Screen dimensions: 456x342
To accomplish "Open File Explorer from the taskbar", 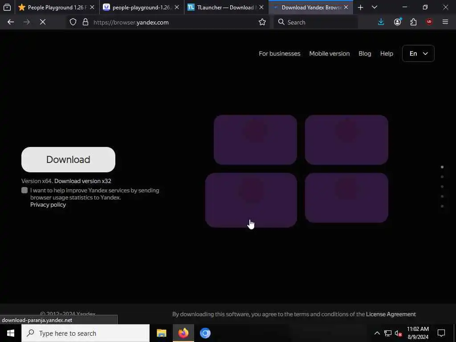I will point(161,333).
